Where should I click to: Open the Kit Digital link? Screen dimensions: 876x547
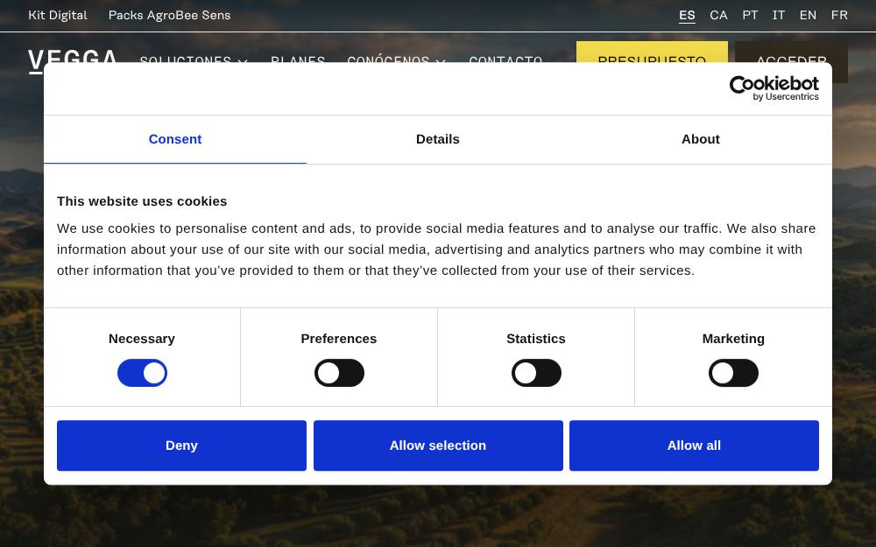click(58, 15)
